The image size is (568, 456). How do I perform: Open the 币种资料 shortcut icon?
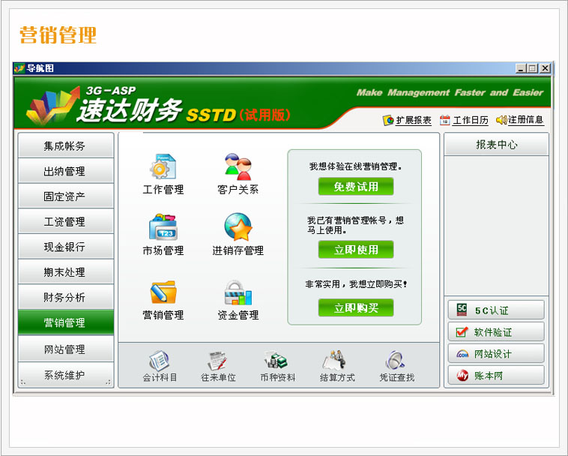point(277,361)
